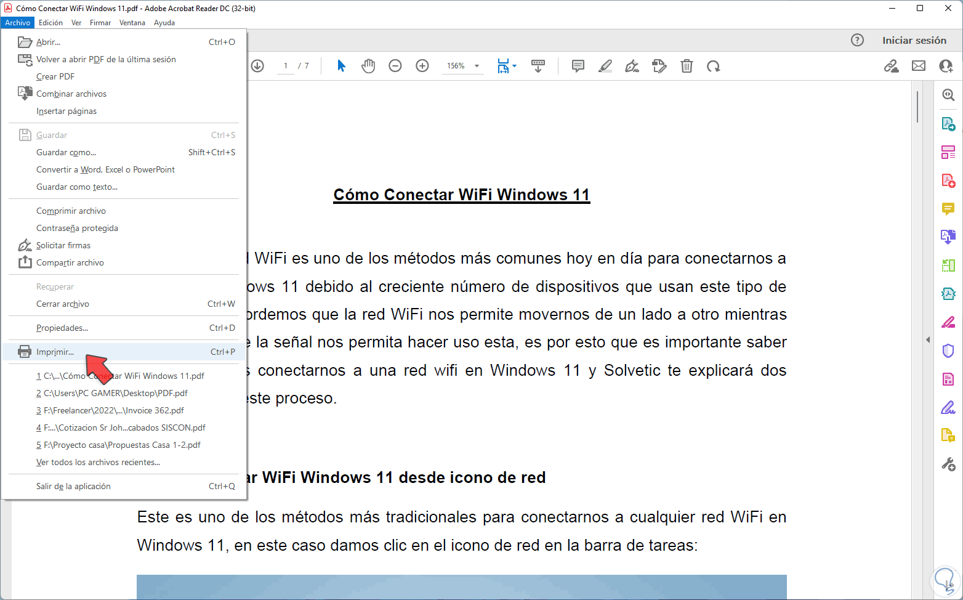Image resolution: width=963 pixels, height=600 pixels.
Task: Open the pink Redact marker sidebar tool
Action: (948, 322)
